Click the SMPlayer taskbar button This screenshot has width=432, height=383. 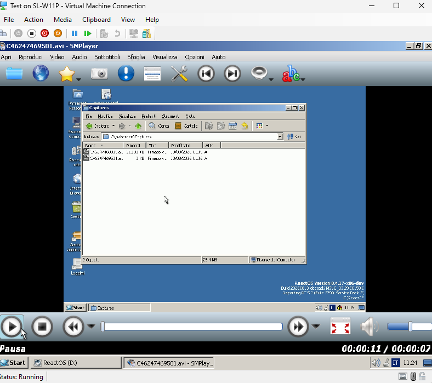[169, 363]
